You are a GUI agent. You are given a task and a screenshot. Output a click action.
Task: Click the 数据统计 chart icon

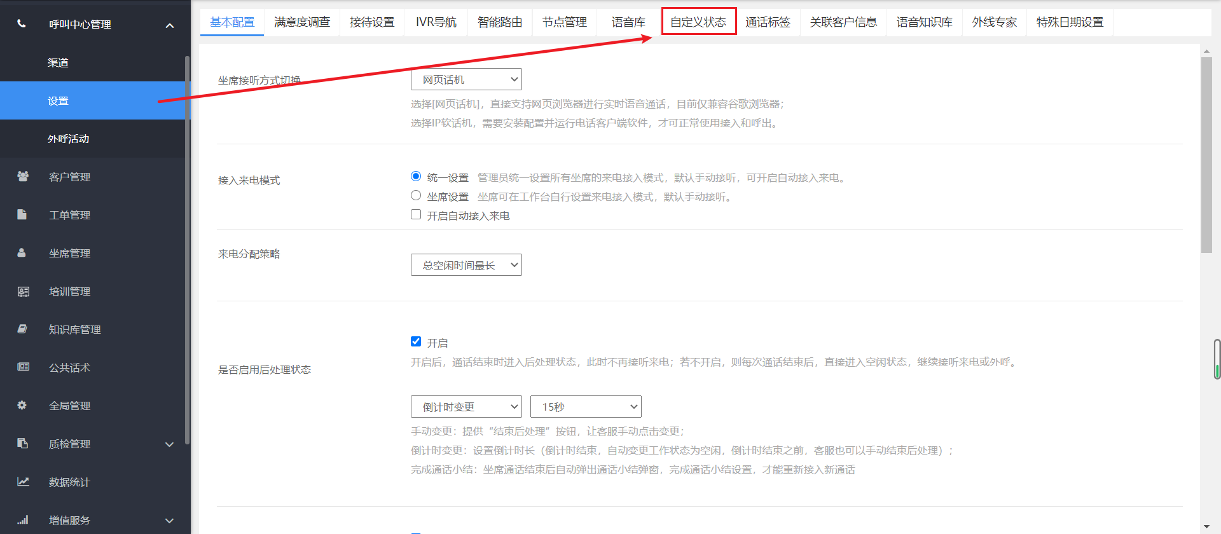point(23,482)
